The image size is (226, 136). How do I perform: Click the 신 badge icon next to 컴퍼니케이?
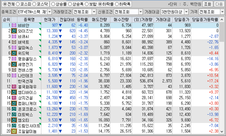pyautogui.click(x=14, y=103)
